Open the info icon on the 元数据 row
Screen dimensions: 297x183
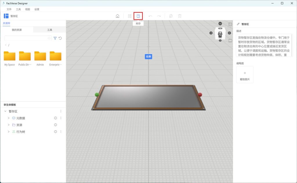55,118
